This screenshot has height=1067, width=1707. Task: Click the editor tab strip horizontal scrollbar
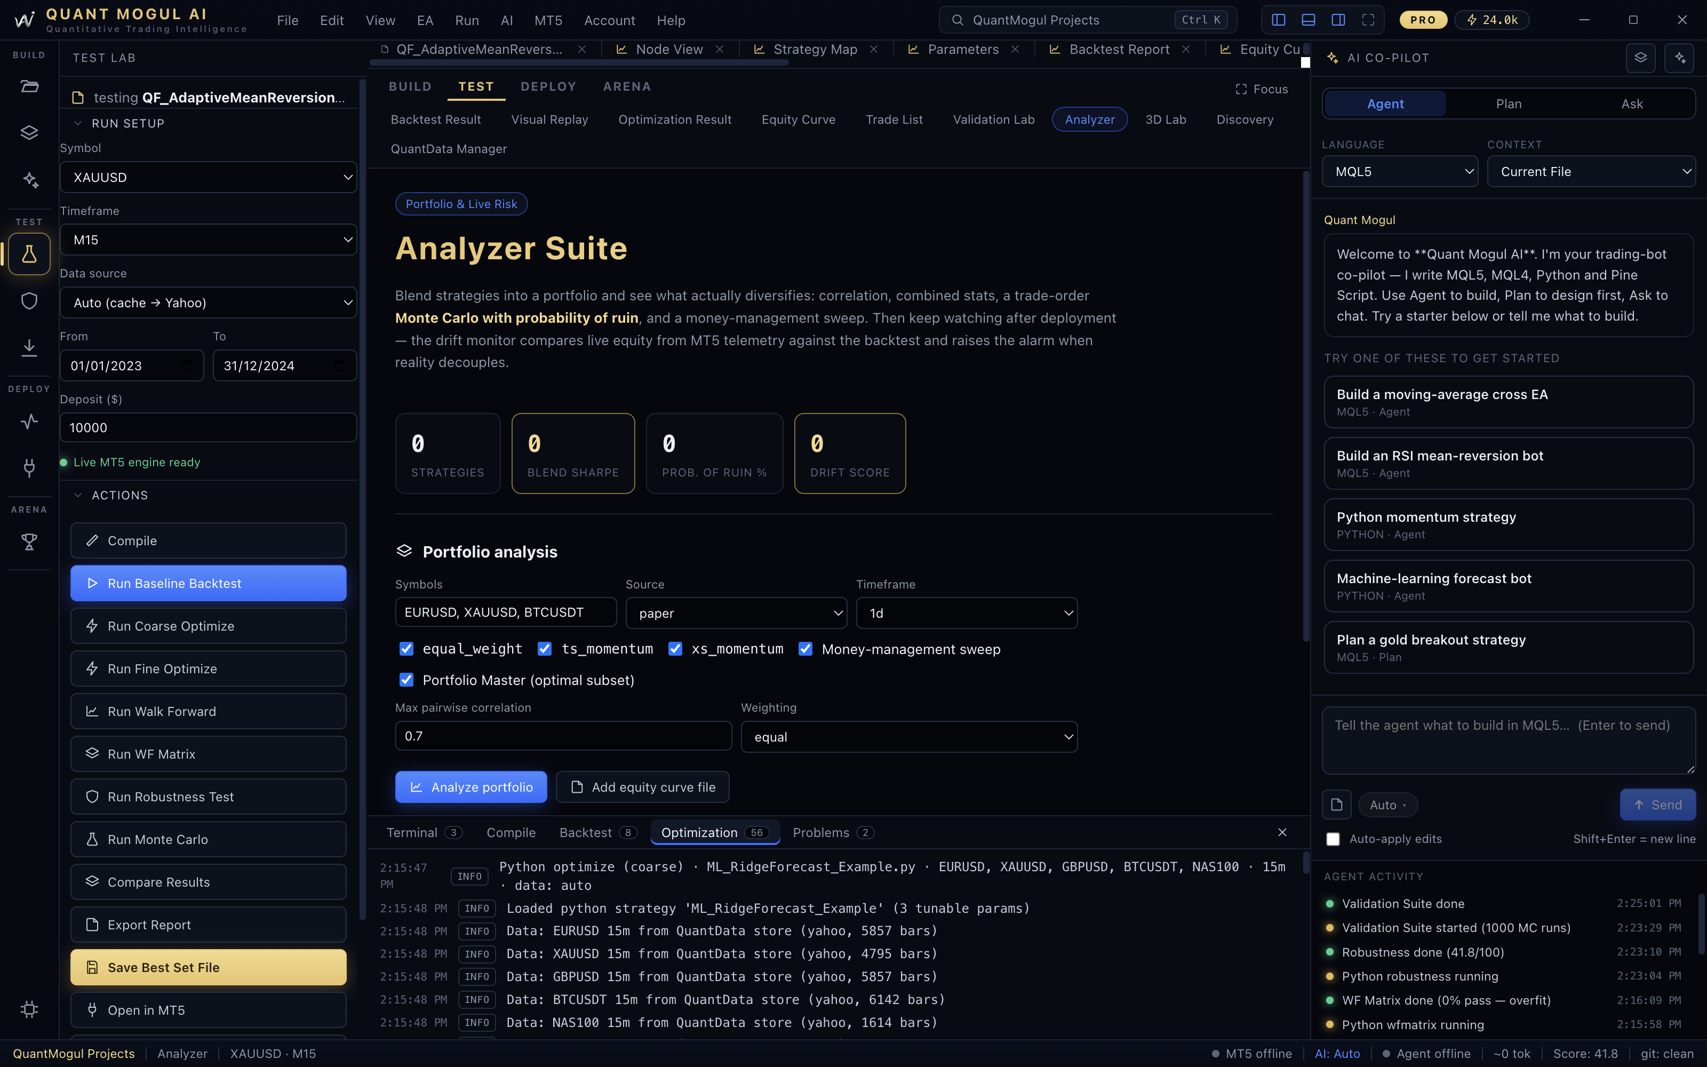point(578,63)
